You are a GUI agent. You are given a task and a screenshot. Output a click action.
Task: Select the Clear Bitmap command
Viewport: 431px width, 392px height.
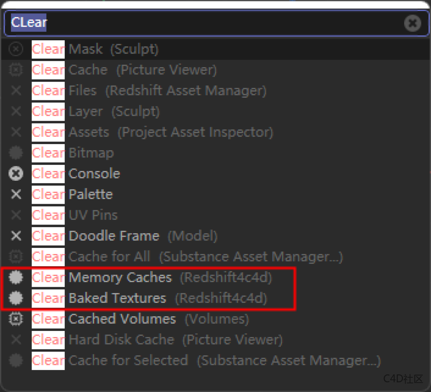[73, 153]
